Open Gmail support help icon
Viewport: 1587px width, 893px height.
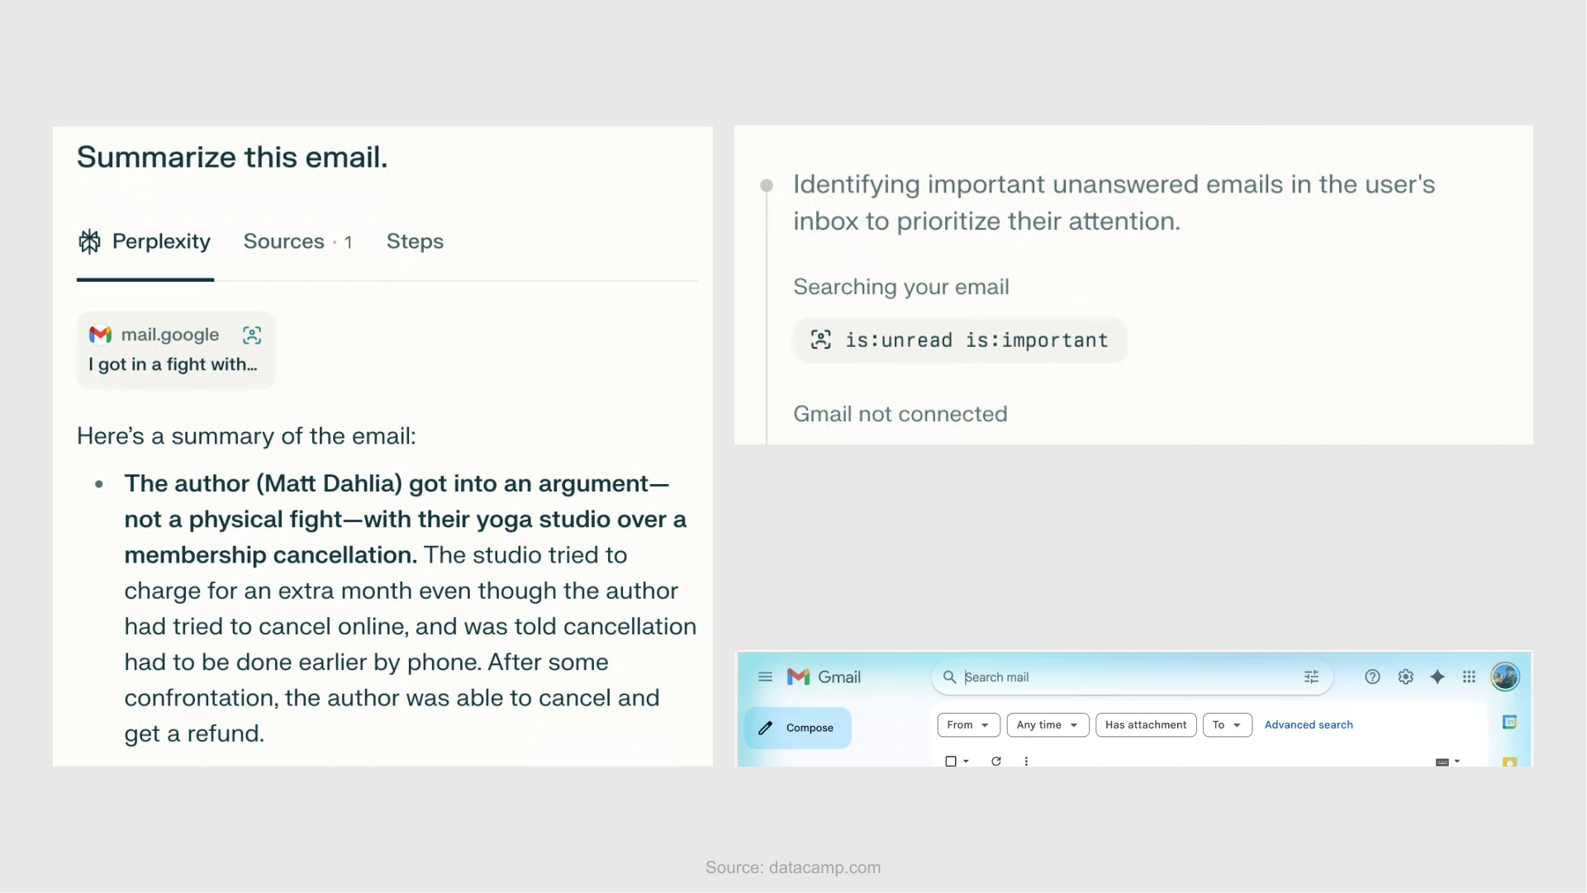tap(1372, 677)
